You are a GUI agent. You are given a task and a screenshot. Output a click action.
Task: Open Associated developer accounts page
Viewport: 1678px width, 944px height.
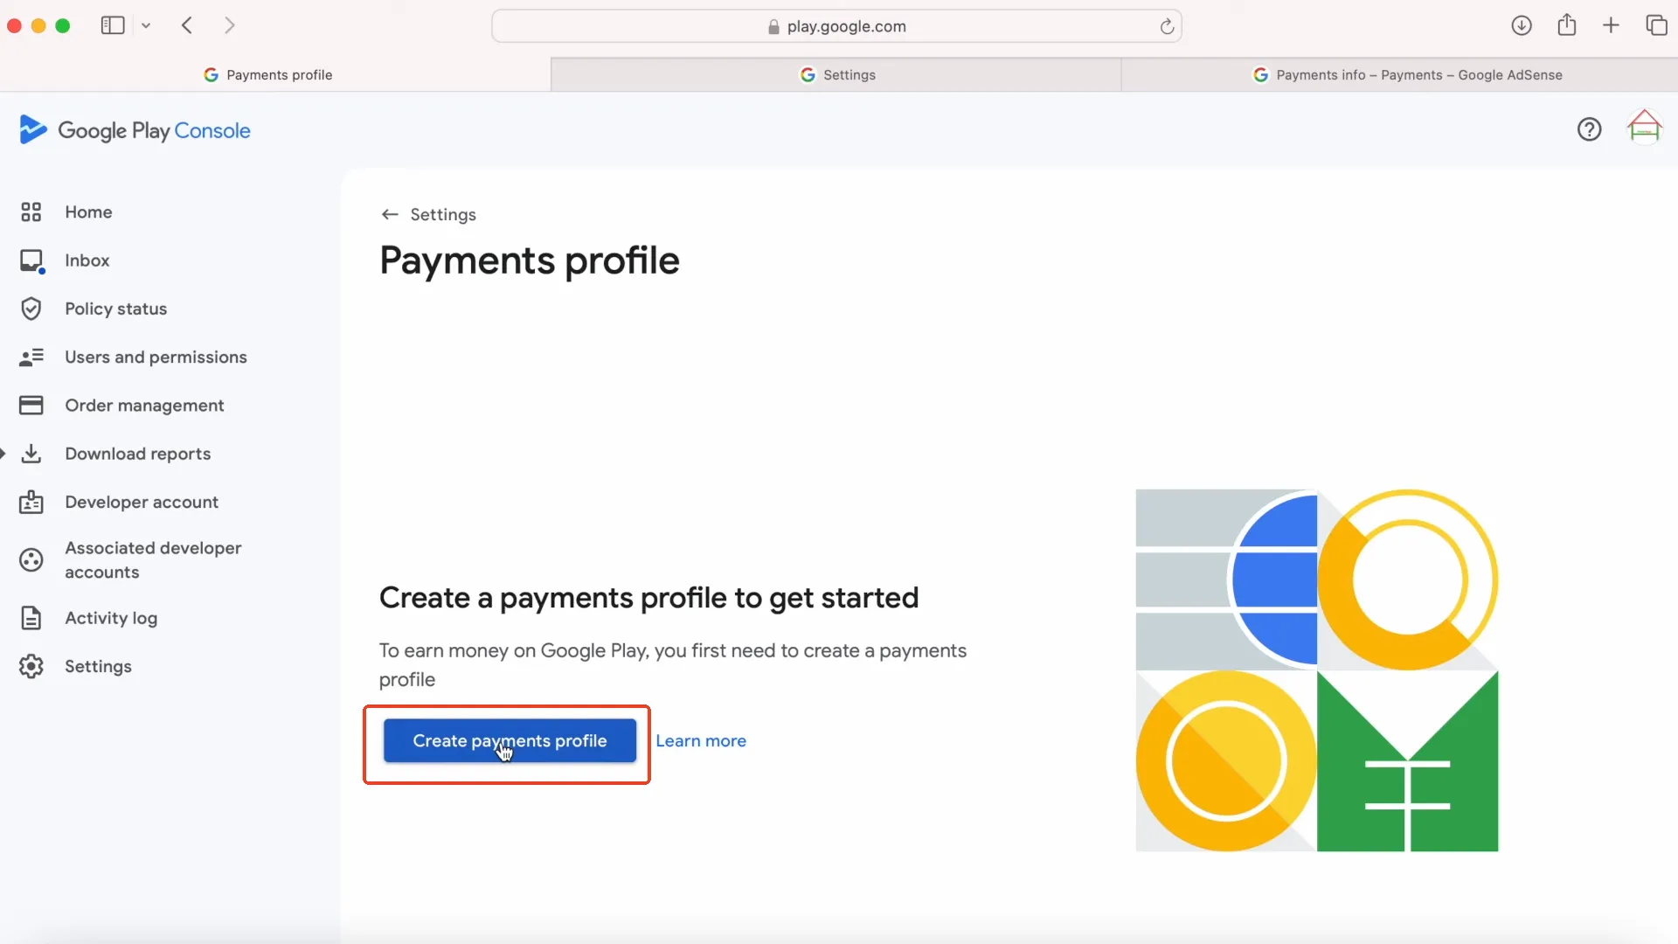[153, 559]
